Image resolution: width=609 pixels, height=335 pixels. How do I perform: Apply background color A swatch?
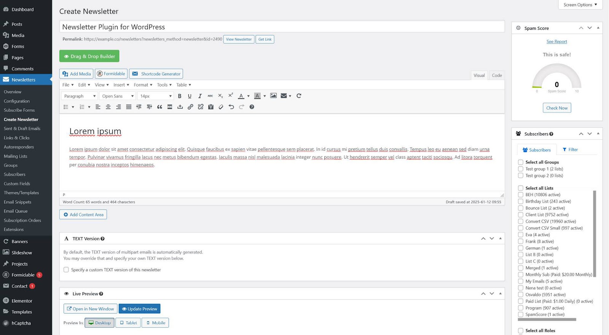(x=257, y=96)
